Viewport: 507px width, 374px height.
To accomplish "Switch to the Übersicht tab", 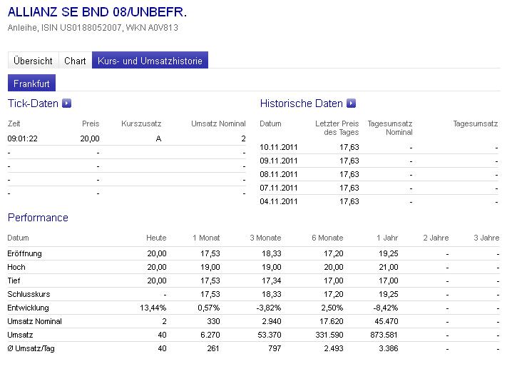I will tap(33, 61).
